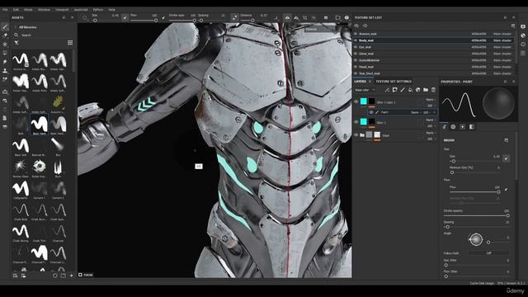The image size is (528, 297).
Task: Open the stencil properties tab icon
Action: 462,127
